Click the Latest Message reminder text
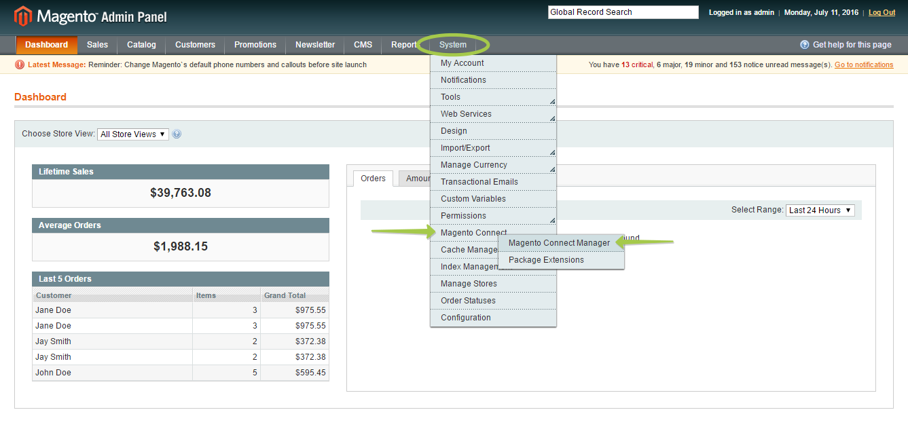The width and height of the screenshot is (908, 427). [x=228, y=65]
